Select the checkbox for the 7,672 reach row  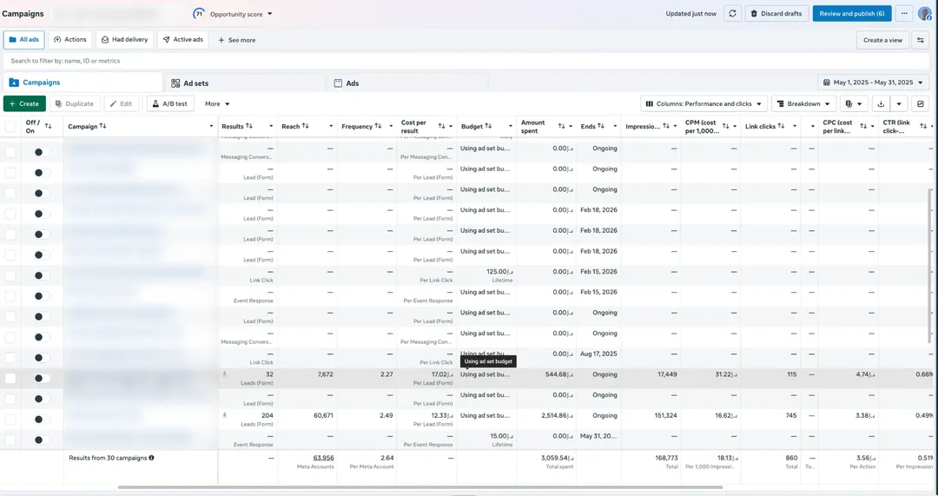(10, 378)
